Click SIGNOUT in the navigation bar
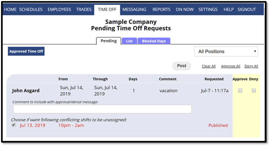 click(247, 9)
